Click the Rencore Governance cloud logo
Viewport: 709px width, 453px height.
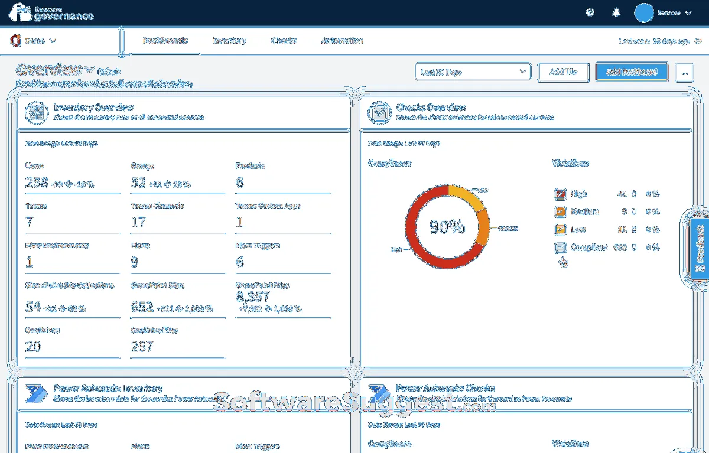pyautogui.click(x=21, y=13)
